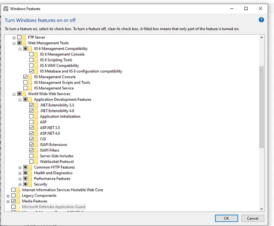
Task: Click the blue help question mark icon
Action: pyautogui.click(x=261, y=20)
